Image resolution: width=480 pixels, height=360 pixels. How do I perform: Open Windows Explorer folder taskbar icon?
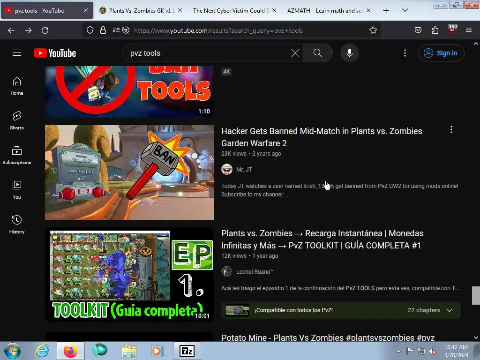coord(129,351)
